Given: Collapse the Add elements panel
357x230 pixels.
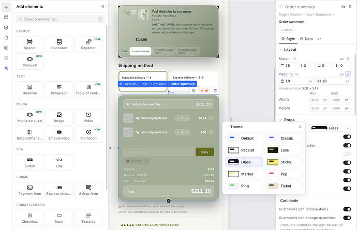Looking at the screenshot, I should point(103,7).
